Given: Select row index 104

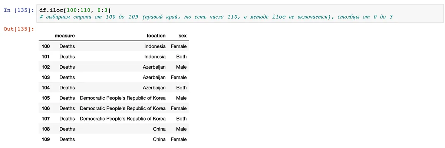Looking at the screenshot, I should pyautogui.click(x=46, y=88).
